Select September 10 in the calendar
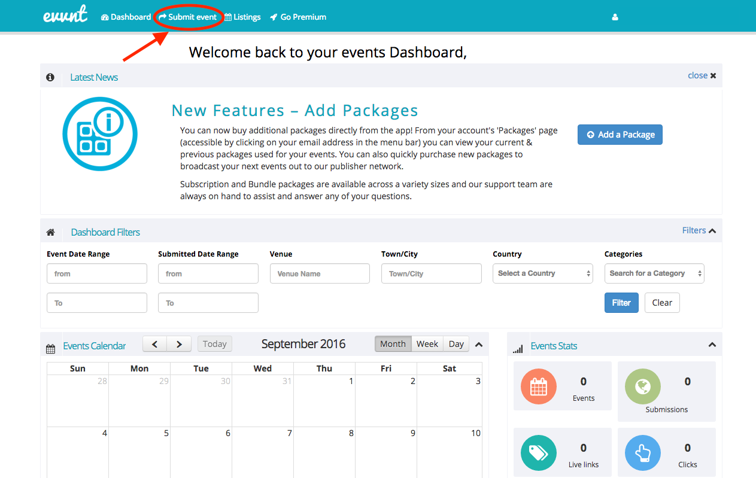The width and height of the screenshot is (756, 478). pyautogui.click(x=450, y=452)
